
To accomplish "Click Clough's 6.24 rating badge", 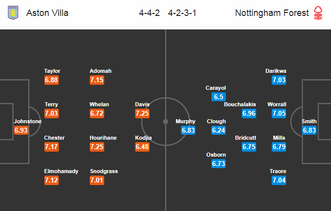I will (x=218, y=131).
